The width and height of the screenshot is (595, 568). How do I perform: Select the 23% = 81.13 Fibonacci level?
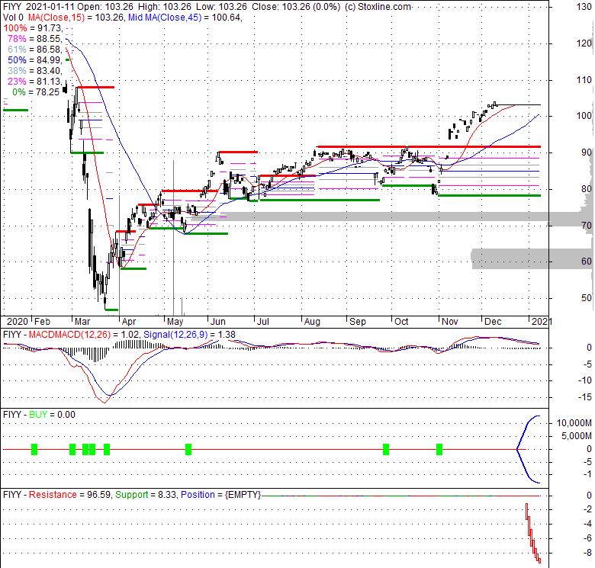(34, 81)
